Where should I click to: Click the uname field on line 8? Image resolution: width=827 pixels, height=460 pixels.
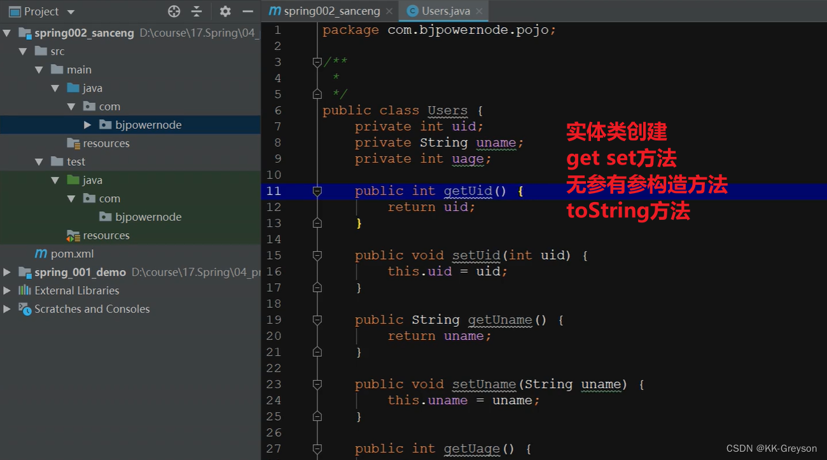[496, 142]
